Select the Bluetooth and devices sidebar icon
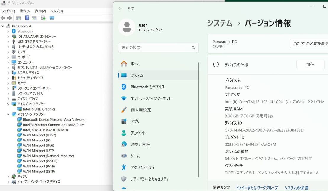Screen dimensions: 328x191 point(124,87)
